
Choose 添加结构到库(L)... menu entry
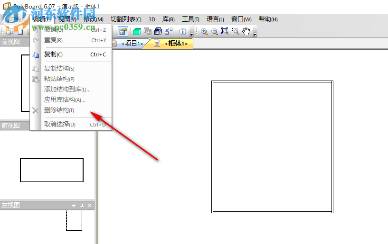[x=71, y=90]
